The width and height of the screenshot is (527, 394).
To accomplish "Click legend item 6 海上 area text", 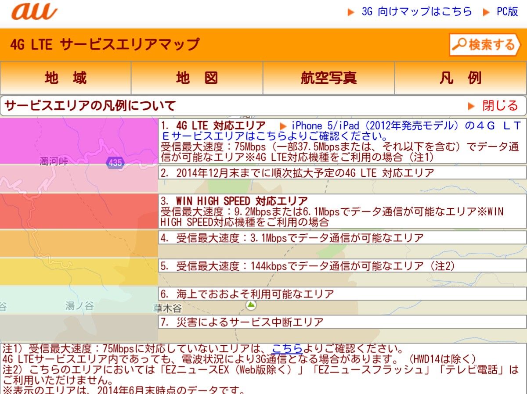I will pyautogui.click(x=247, y=294).
